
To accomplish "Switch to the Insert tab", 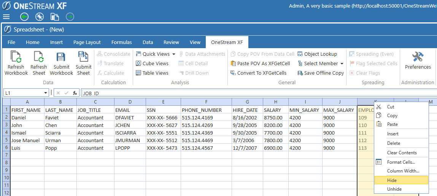I will 57,42.
